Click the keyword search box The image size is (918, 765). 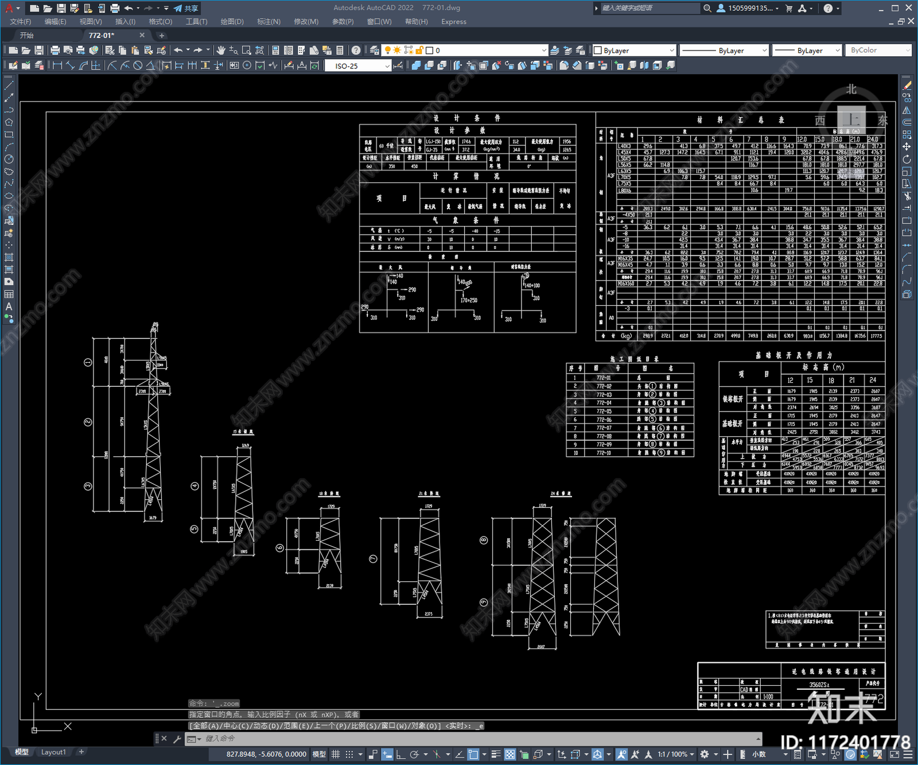click(x=649, y=8)
